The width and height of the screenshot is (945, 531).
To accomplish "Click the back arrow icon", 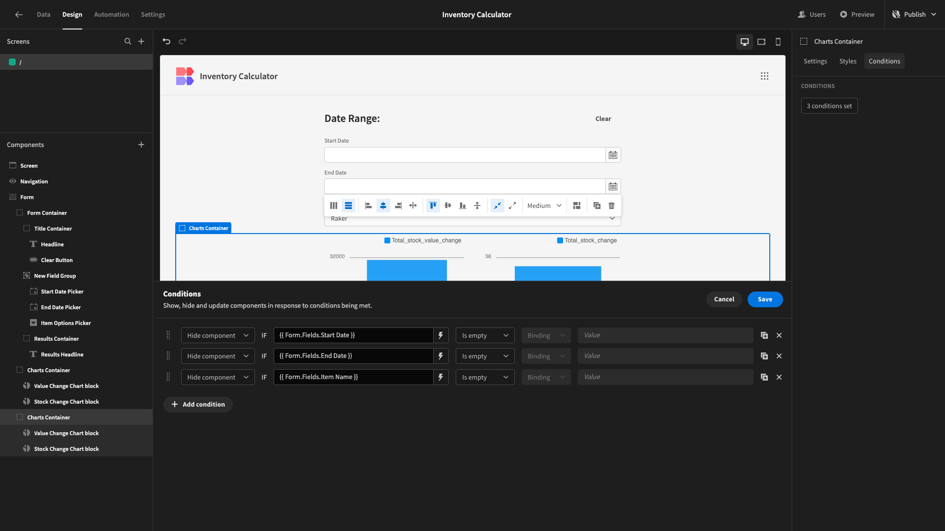I will (19, 15).
